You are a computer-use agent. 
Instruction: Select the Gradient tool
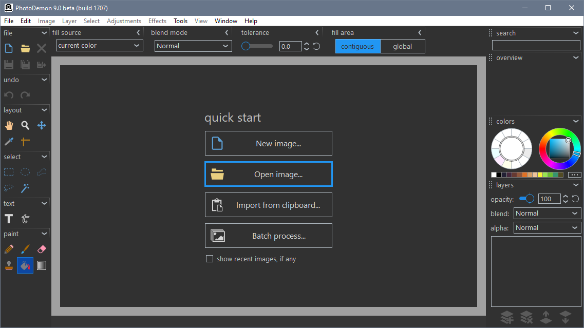point(42,265)
